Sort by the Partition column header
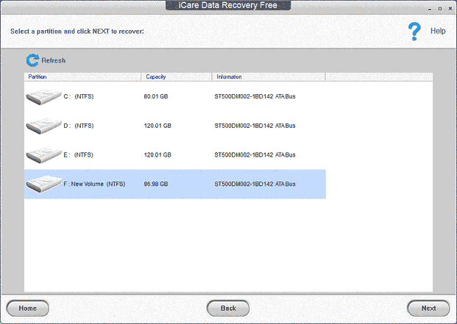Screen dimensions: 457x324 82,77
